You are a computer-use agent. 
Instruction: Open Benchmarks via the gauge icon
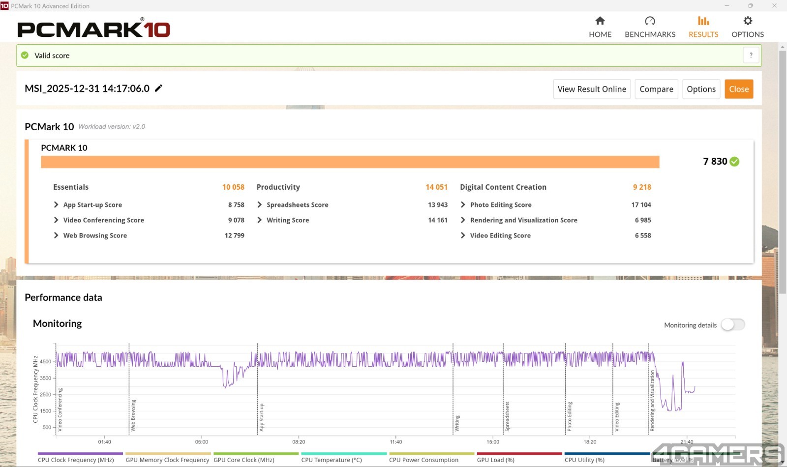(650, 21)
